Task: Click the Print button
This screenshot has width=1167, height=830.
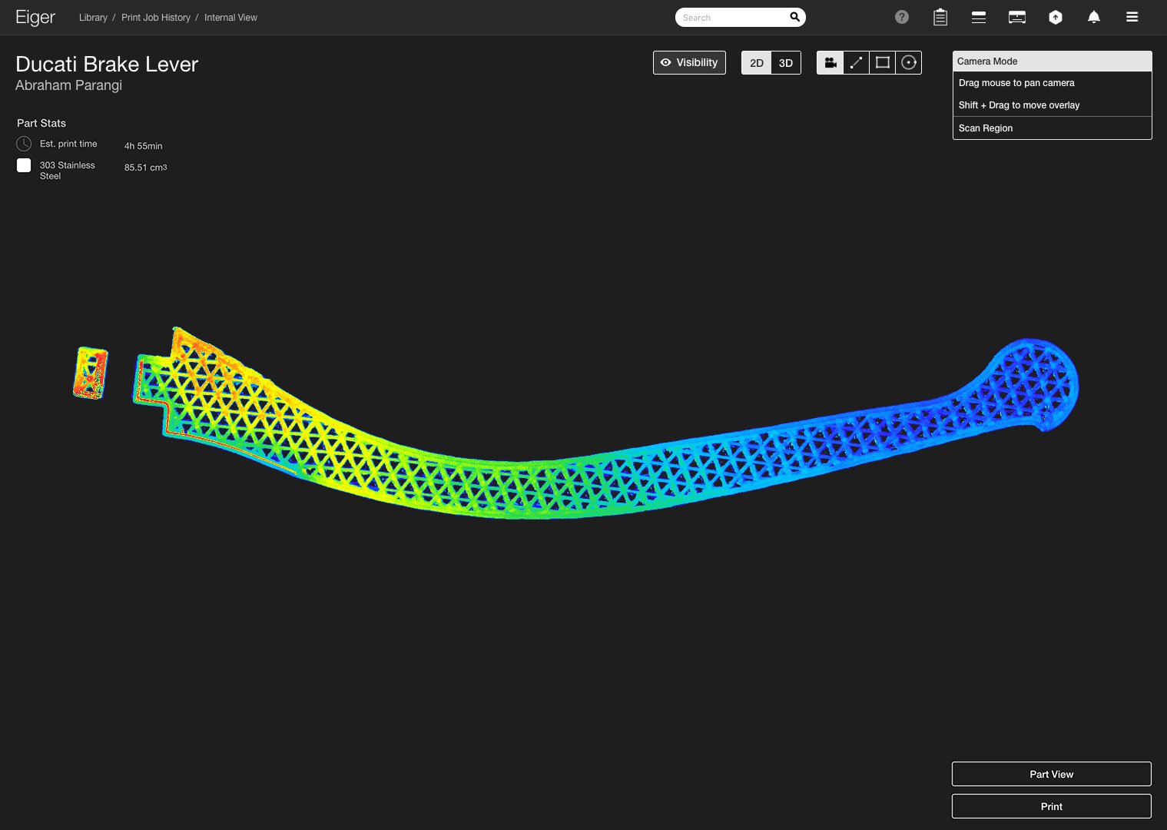Action: [1052, 806]
